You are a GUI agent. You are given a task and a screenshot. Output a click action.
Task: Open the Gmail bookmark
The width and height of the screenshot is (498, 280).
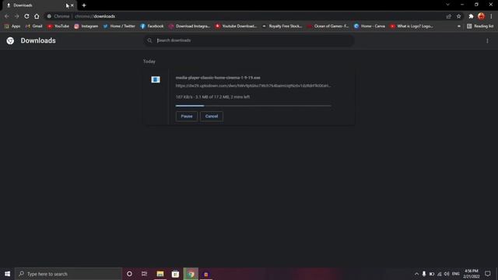(33, 26)
